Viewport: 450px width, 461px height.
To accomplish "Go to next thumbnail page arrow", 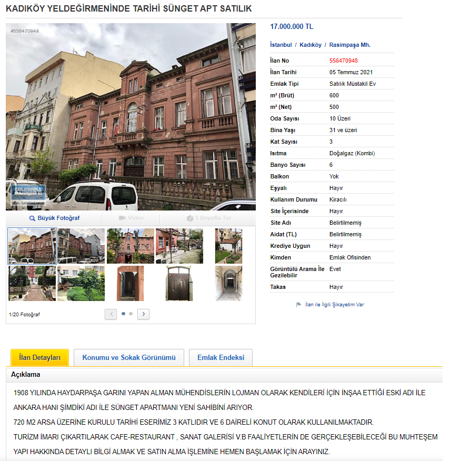I will [143, 314].
